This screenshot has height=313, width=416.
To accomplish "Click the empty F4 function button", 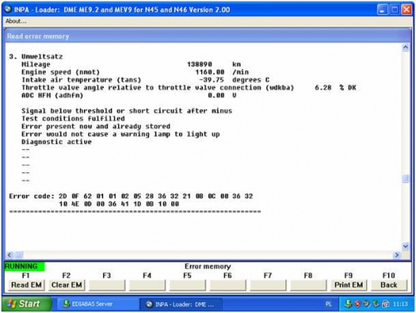I will [x=147, y=285].
